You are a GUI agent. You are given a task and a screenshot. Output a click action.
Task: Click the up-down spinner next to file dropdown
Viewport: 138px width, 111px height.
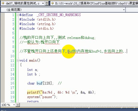[47, 3]
